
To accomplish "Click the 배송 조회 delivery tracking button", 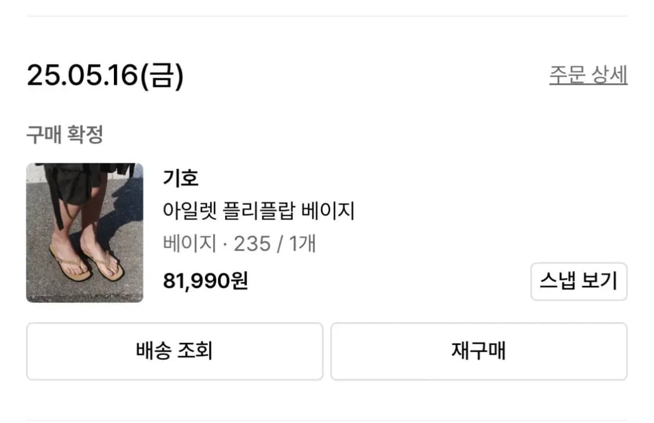I will click(173, 350).
